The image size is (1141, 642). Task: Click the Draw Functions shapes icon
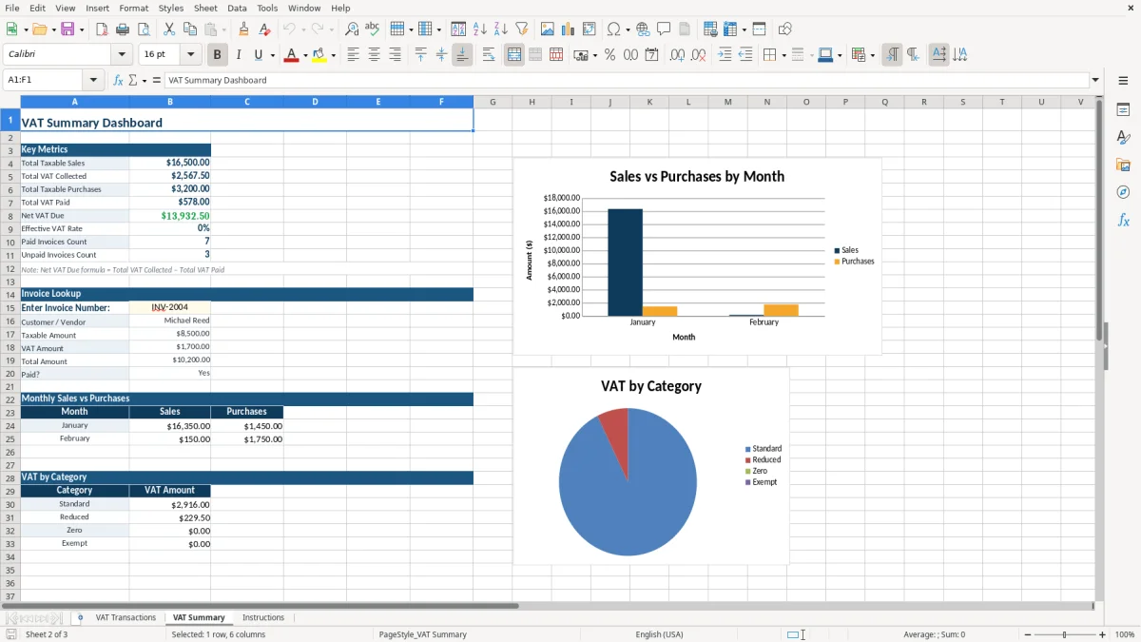pos(785,29)
